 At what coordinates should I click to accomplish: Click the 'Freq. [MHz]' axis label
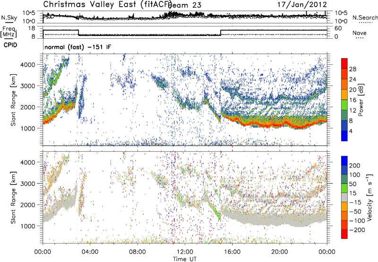[x=9, y=32]
